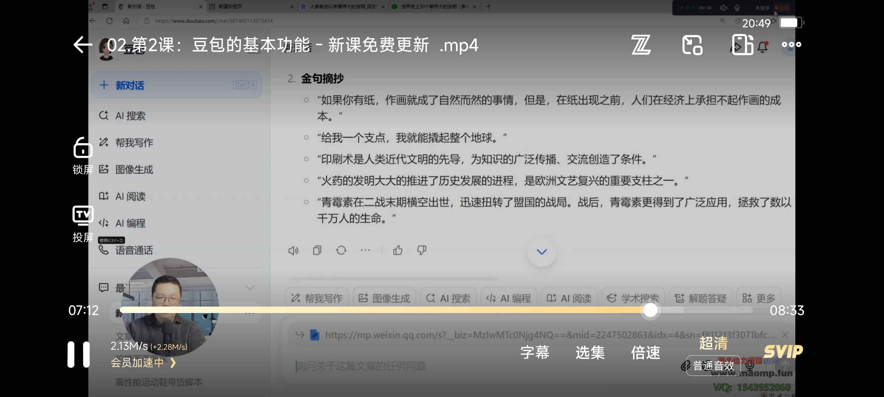The image size is (884, 397).
Task: Open the response's ellipsis more menu
Action: click(365, 250)
